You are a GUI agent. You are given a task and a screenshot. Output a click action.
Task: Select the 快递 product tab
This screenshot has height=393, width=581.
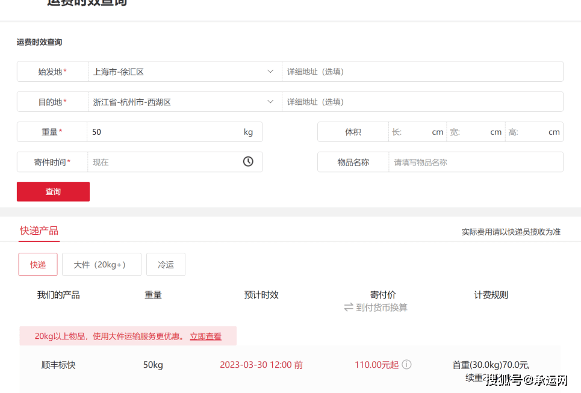tap(38, 264)
